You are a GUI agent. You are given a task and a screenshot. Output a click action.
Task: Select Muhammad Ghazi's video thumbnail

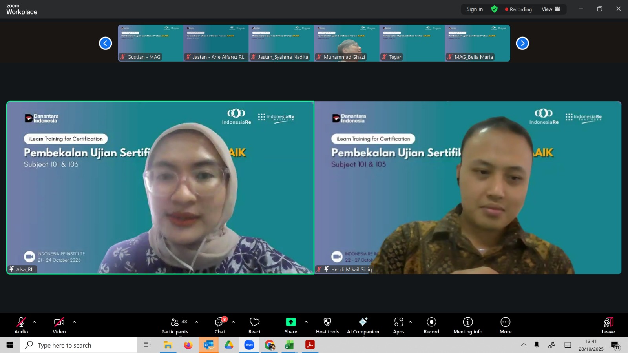pyautogui.click(x=346, y=43)
